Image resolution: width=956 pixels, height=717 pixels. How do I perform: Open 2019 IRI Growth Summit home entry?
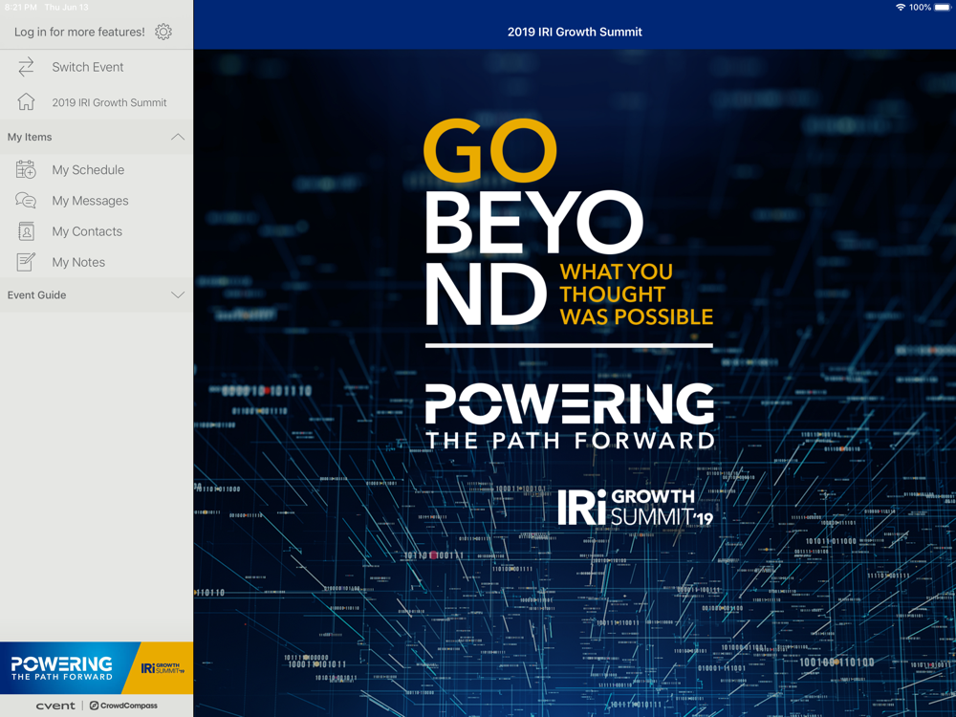point(97,102)
